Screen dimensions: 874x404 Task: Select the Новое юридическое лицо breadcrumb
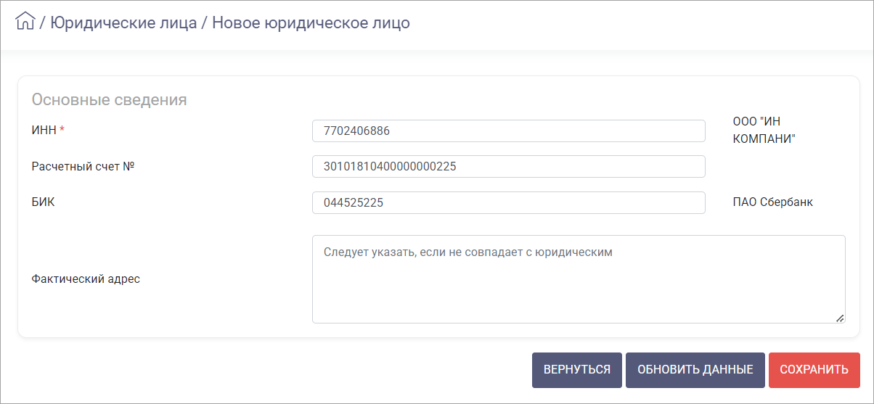311,22
